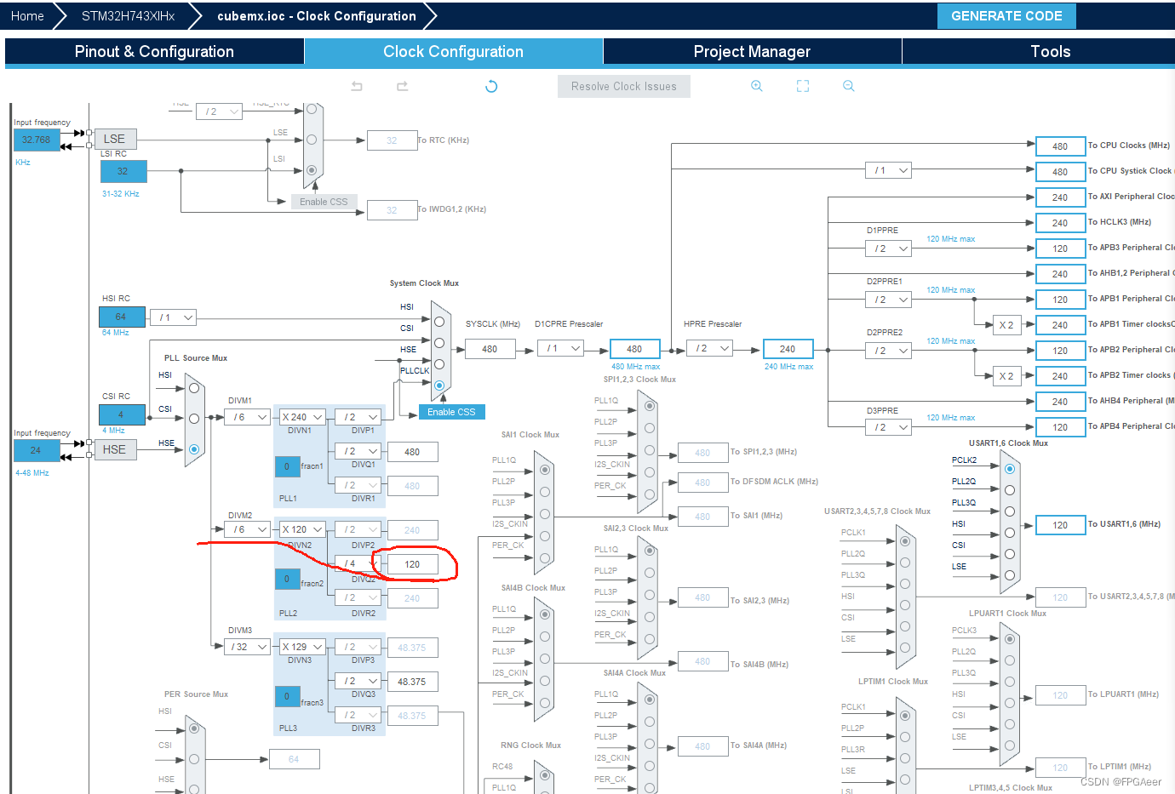This screenshot has height=794, width=1175.
Task: Click the PLL2 fracn2 value box
Action: click(287, 579)
